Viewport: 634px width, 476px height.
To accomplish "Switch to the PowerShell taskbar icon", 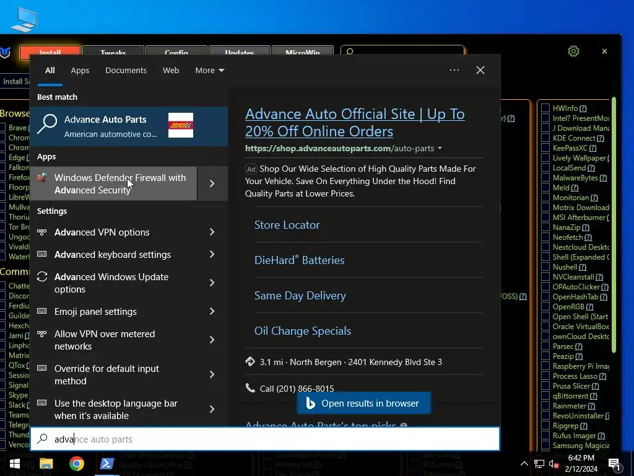I will [106, 464].
